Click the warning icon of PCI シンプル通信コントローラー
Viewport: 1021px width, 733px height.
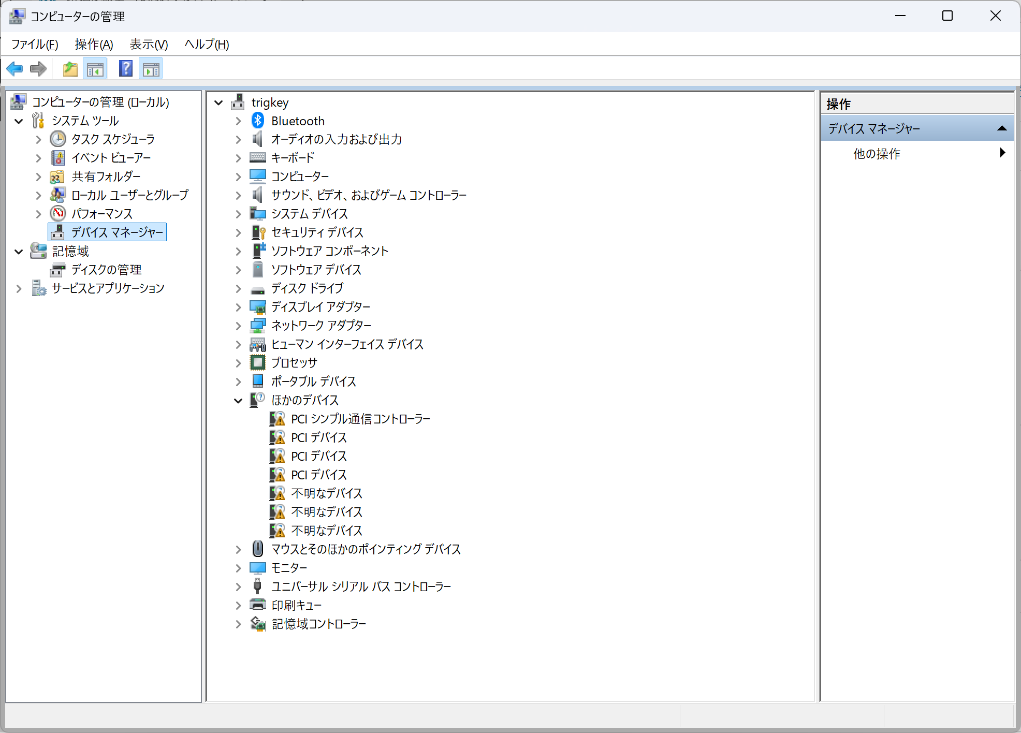278,418
